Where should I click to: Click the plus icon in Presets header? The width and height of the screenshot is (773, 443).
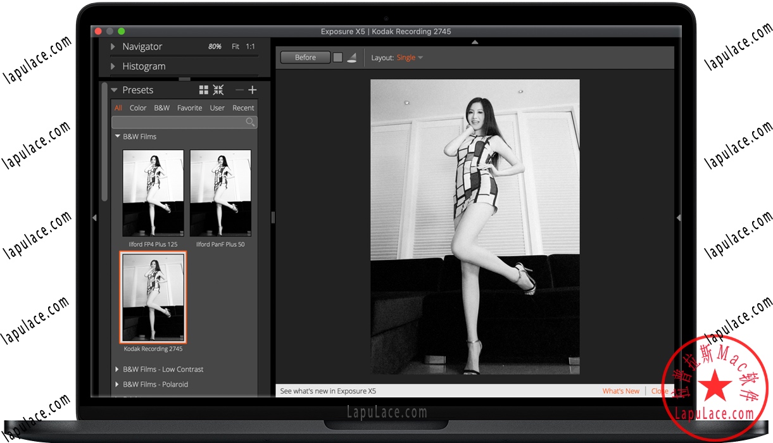[253, 90]
